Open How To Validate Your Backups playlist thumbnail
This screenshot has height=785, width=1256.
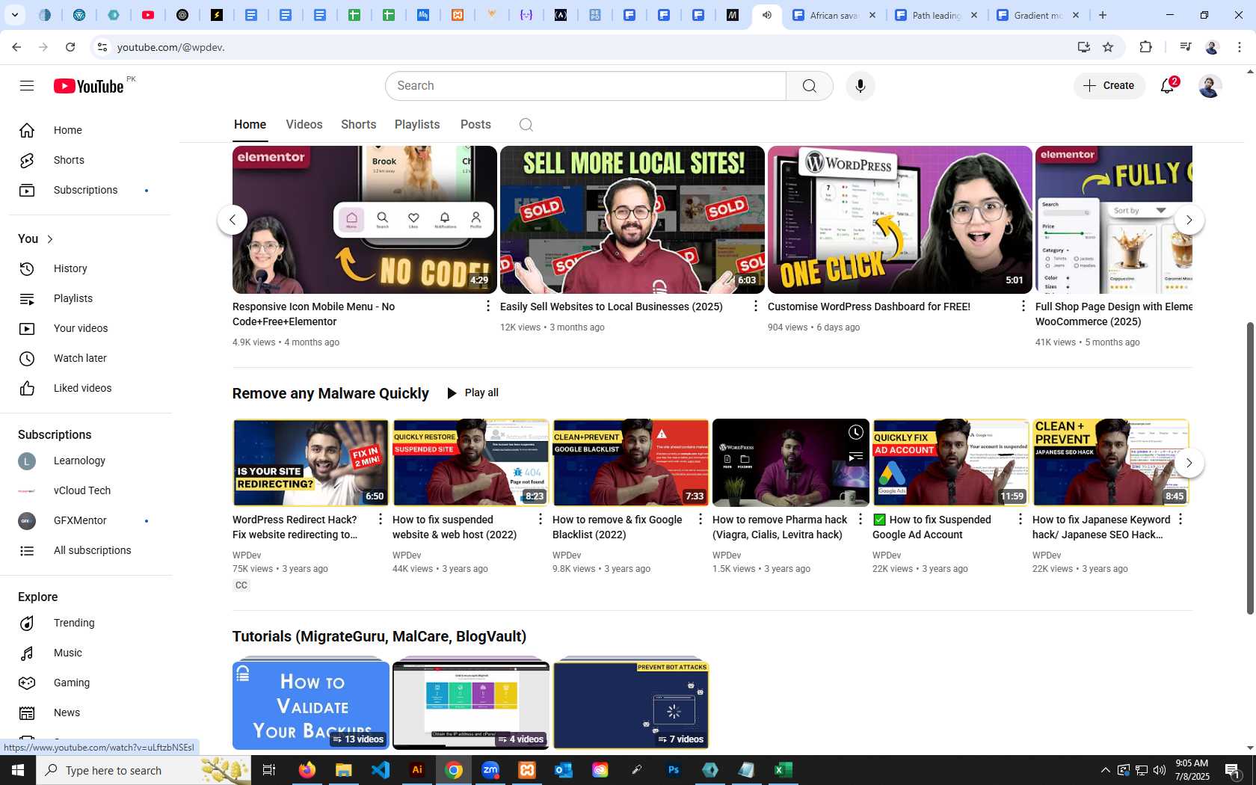(311, 705)
